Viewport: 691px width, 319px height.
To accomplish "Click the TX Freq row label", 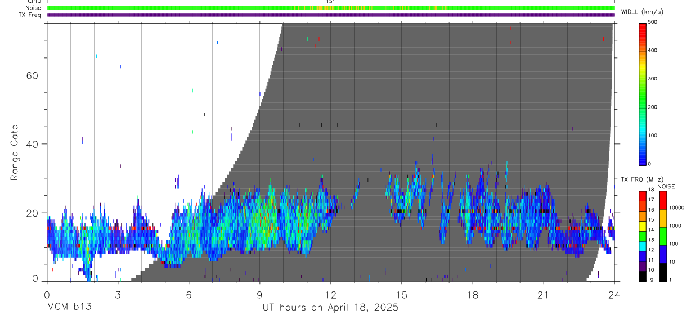I will click(x=30, y=15).
